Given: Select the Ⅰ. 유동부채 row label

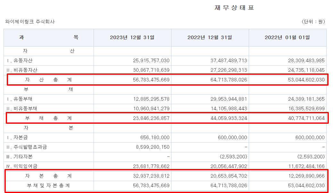Looking at the screenshot, I should click(20, 99).
